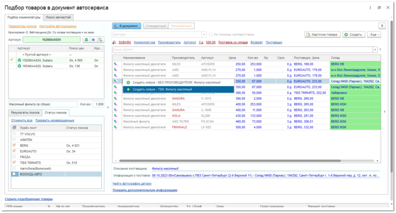Clear the Артикул filter field with the x icon
This screenshot has width=396, height=213.
[x=204, y=35]
